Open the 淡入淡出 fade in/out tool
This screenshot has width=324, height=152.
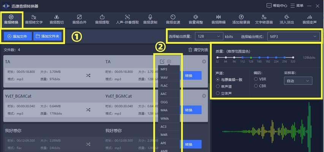tap(287, 19)
